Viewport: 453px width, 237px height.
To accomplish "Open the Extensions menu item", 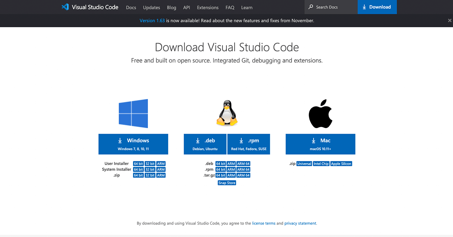I will (208, 7).
